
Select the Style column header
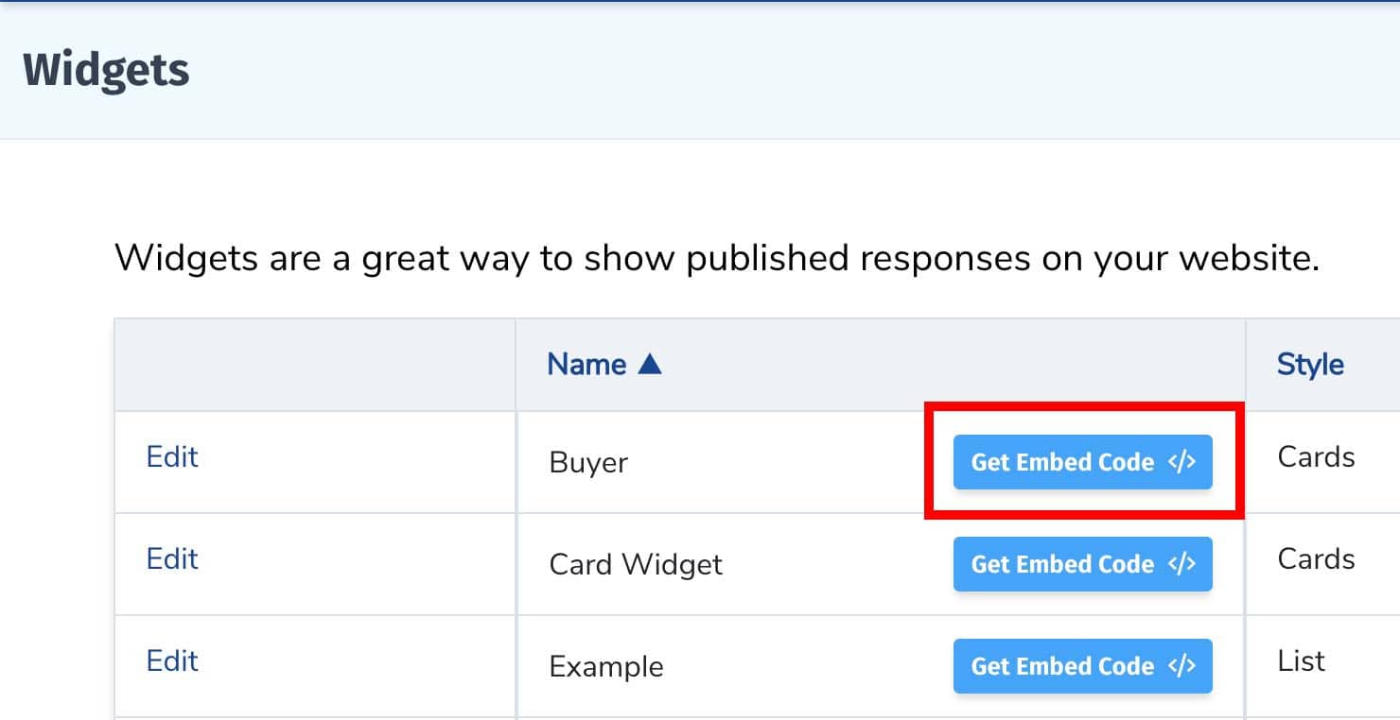1310,364
